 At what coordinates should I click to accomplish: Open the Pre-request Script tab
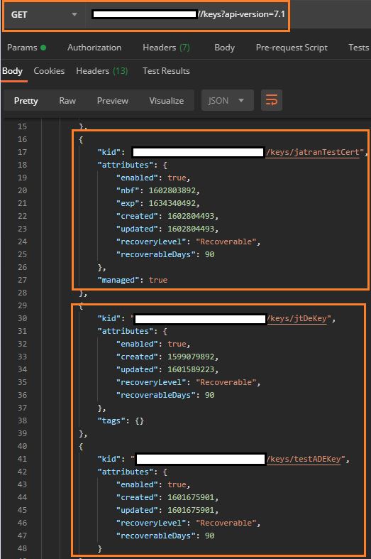coord(292,48)
